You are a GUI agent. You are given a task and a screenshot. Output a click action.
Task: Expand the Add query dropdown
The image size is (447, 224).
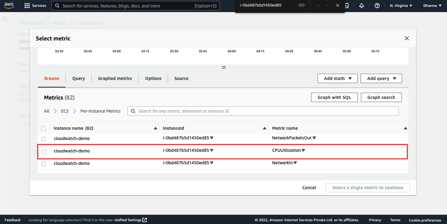click(381, 78)
